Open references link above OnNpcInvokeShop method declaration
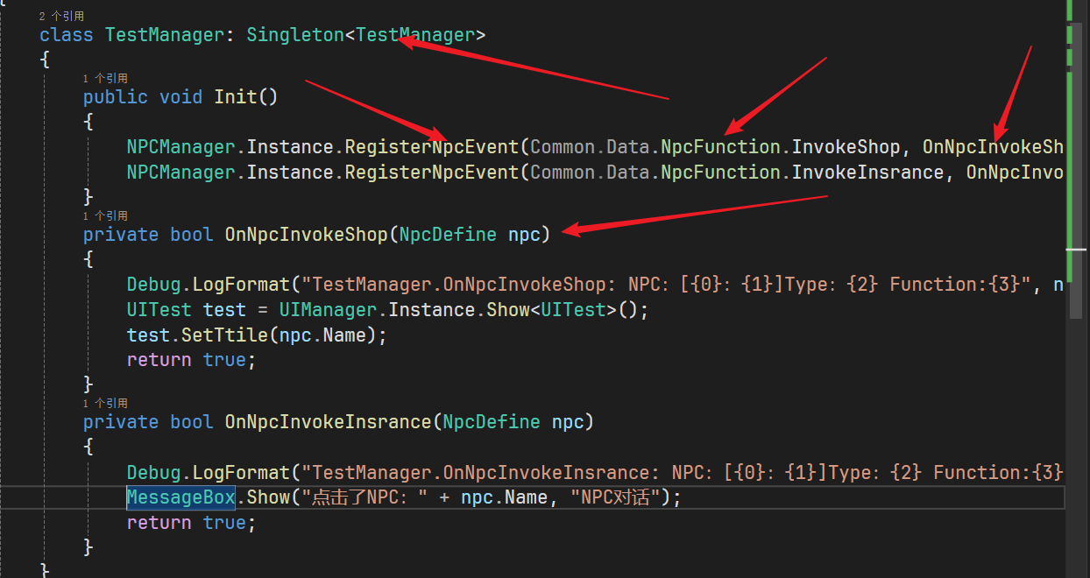1090x578 pixels. 105,215
